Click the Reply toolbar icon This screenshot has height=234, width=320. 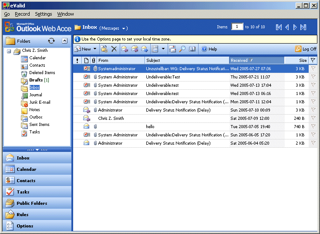coord(125,49)
